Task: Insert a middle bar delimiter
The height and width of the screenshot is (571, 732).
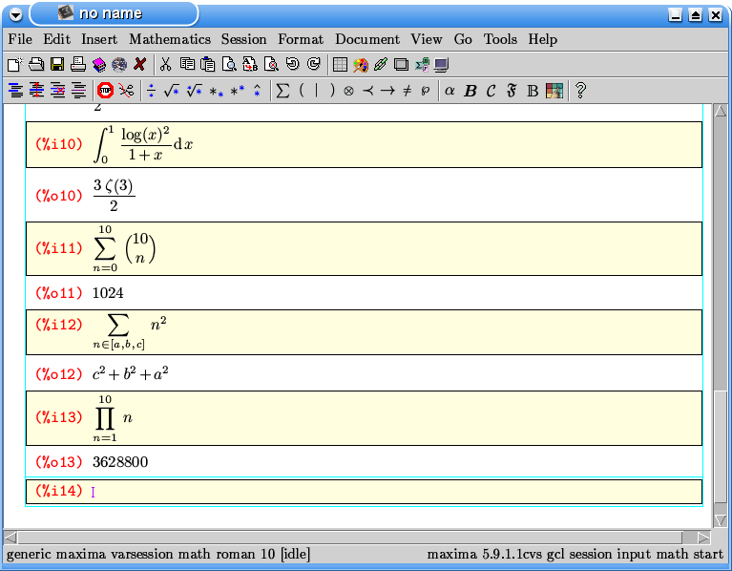Action: pyautogui.click(x=317, y=90)
